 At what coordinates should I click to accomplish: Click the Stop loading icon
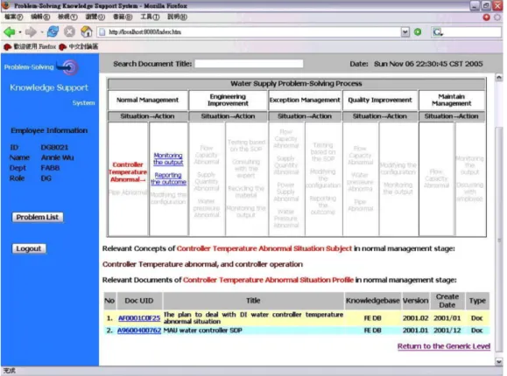click(69, 31)
